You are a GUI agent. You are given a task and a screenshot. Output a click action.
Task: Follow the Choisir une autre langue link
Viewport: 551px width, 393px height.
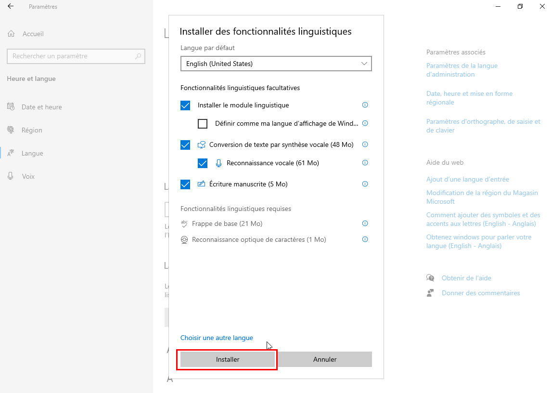click(217, 338)
